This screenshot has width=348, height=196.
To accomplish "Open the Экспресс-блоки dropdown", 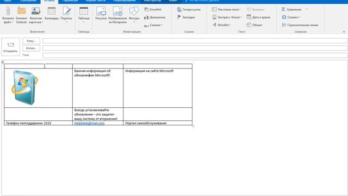I will pyautogui.click(x=227, y=17).
